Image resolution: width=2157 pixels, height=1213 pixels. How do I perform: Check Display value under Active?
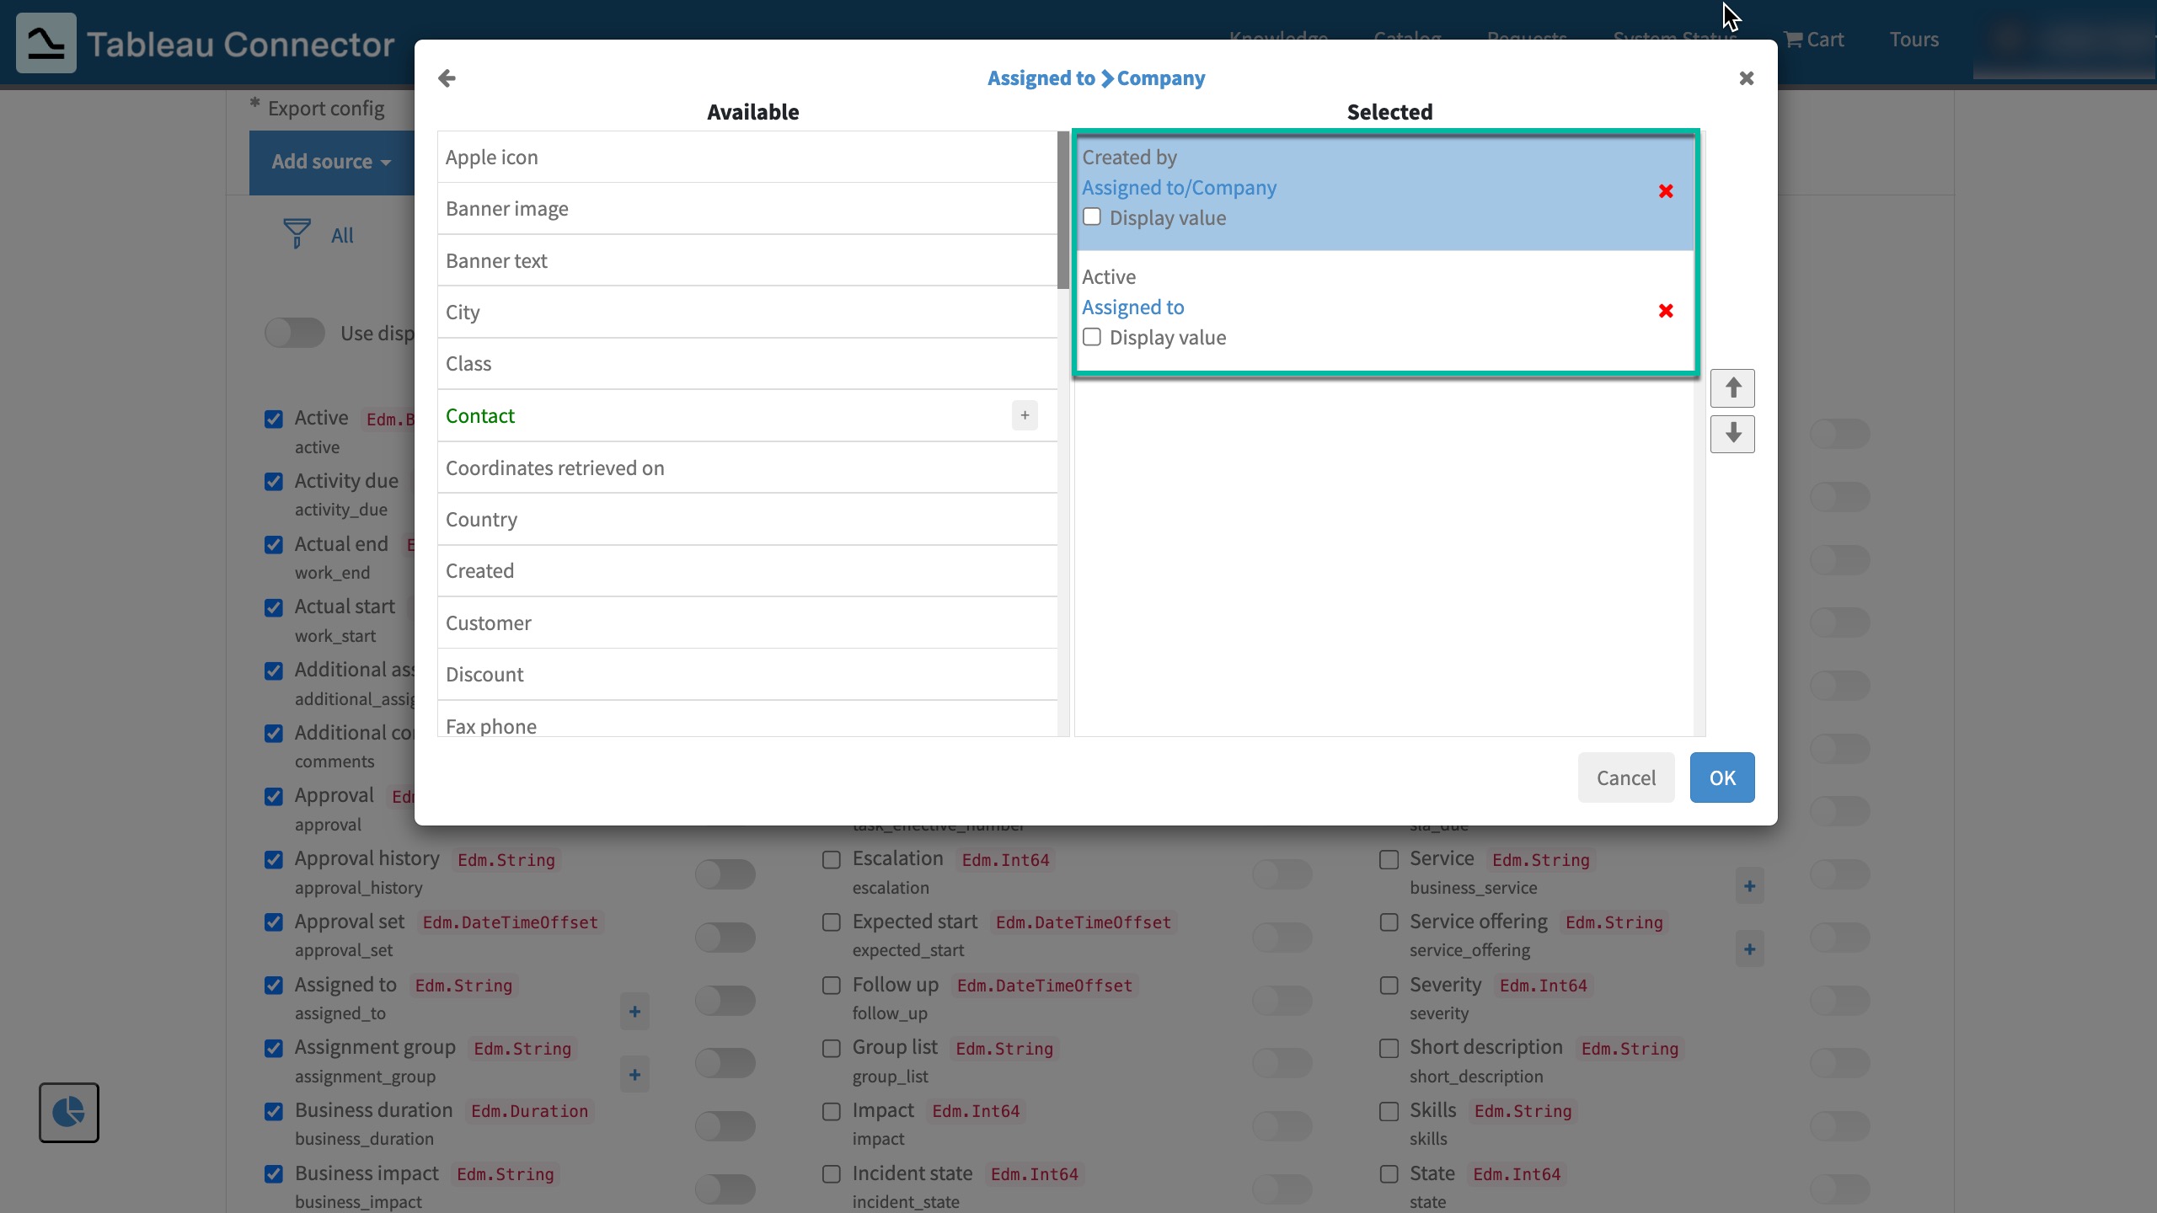(x=1092, y=337)
